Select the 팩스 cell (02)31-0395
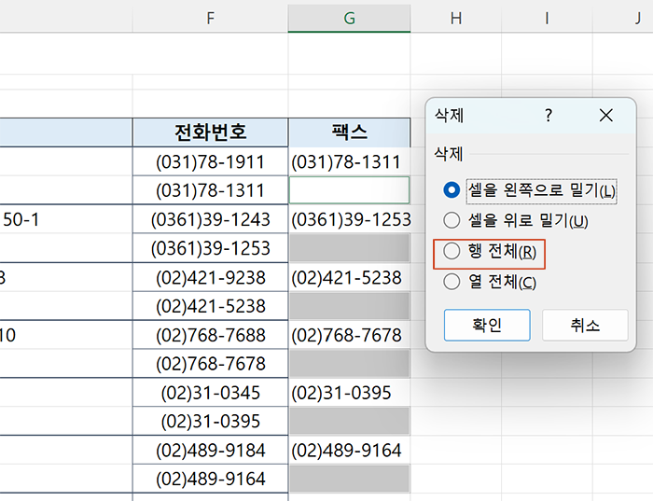 point(349,393)
